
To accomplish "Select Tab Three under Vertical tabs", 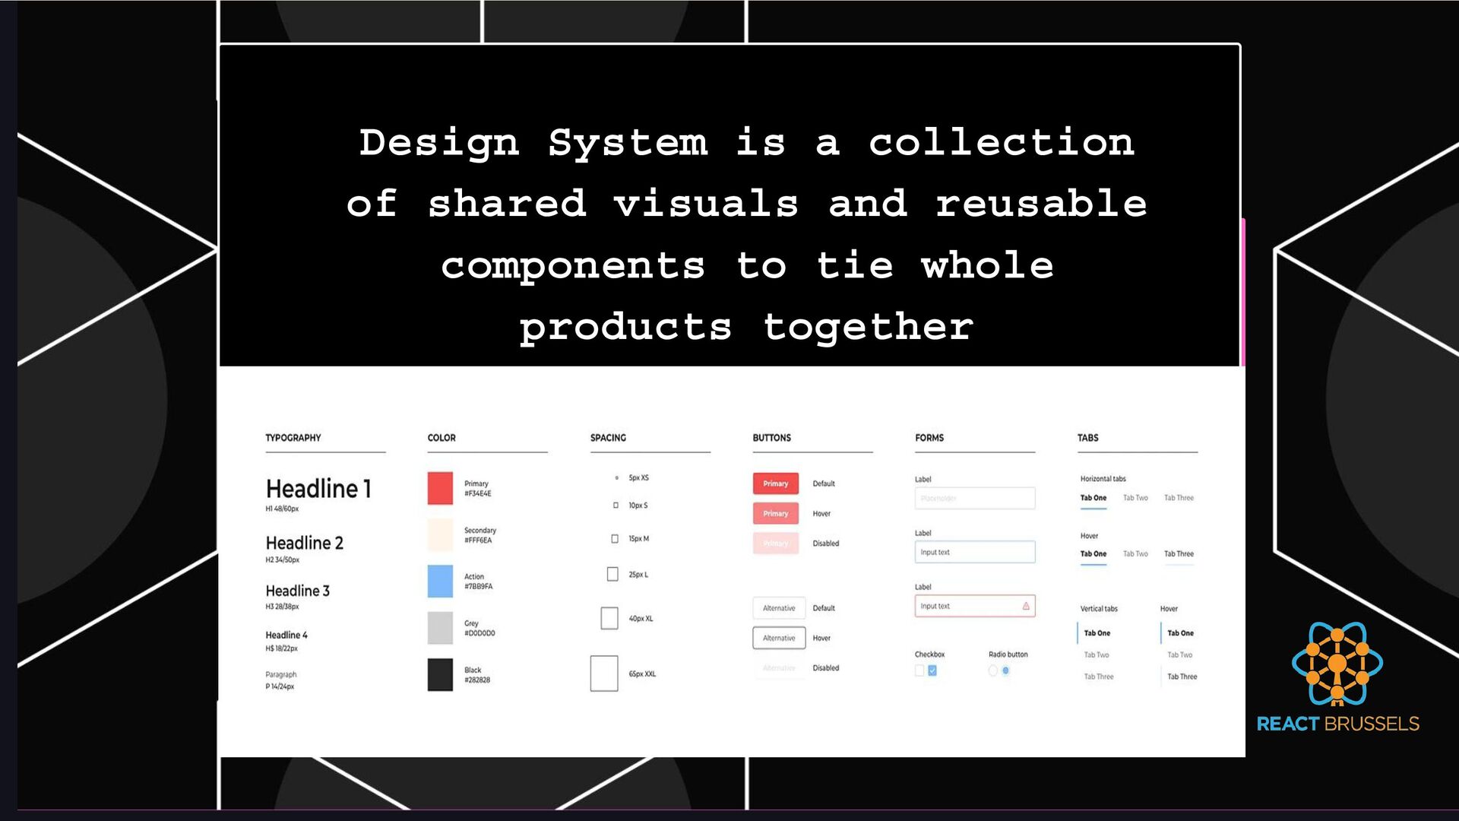I will pyautogui.click(x=1098, y=677).
